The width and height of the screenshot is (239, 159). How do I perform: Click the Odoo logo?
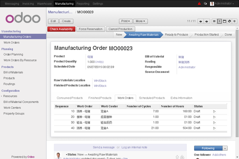pos(23,18)
